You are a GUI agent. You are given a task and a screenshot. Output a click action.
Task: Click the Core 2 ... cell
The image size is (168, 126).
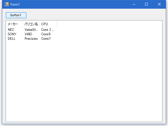[48, 30]
